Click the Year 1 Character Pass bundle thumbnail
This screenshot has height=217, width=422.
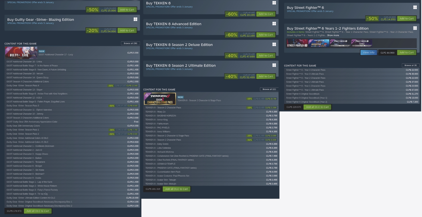click(x=340, y=43)
